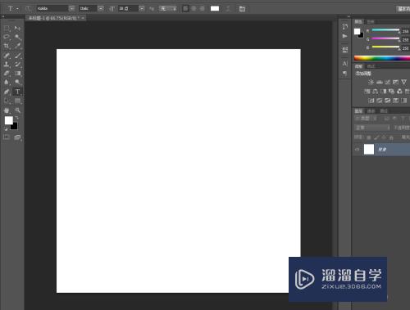Open the Type tool preset picker

pos(12,8)
